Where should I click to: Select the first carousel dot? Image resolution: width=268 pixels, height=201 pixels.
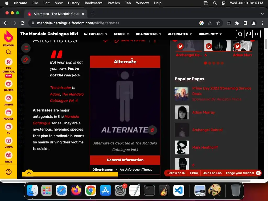point(205,63)
